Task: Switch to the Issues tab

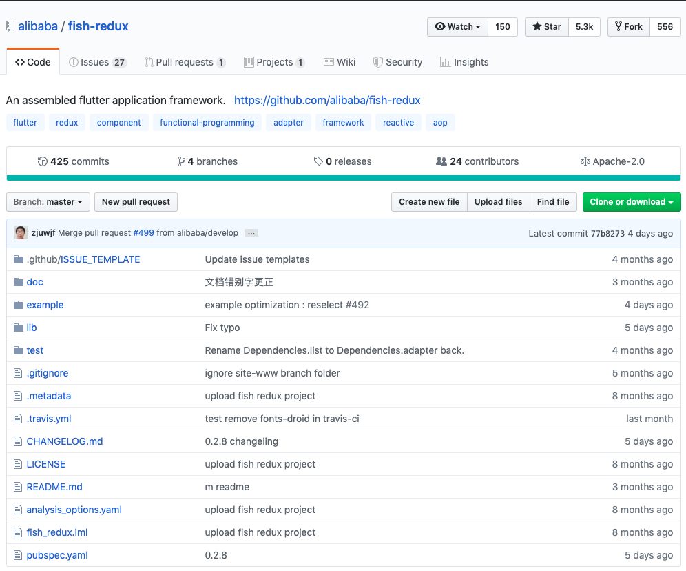Action: [x=98, y=62]
